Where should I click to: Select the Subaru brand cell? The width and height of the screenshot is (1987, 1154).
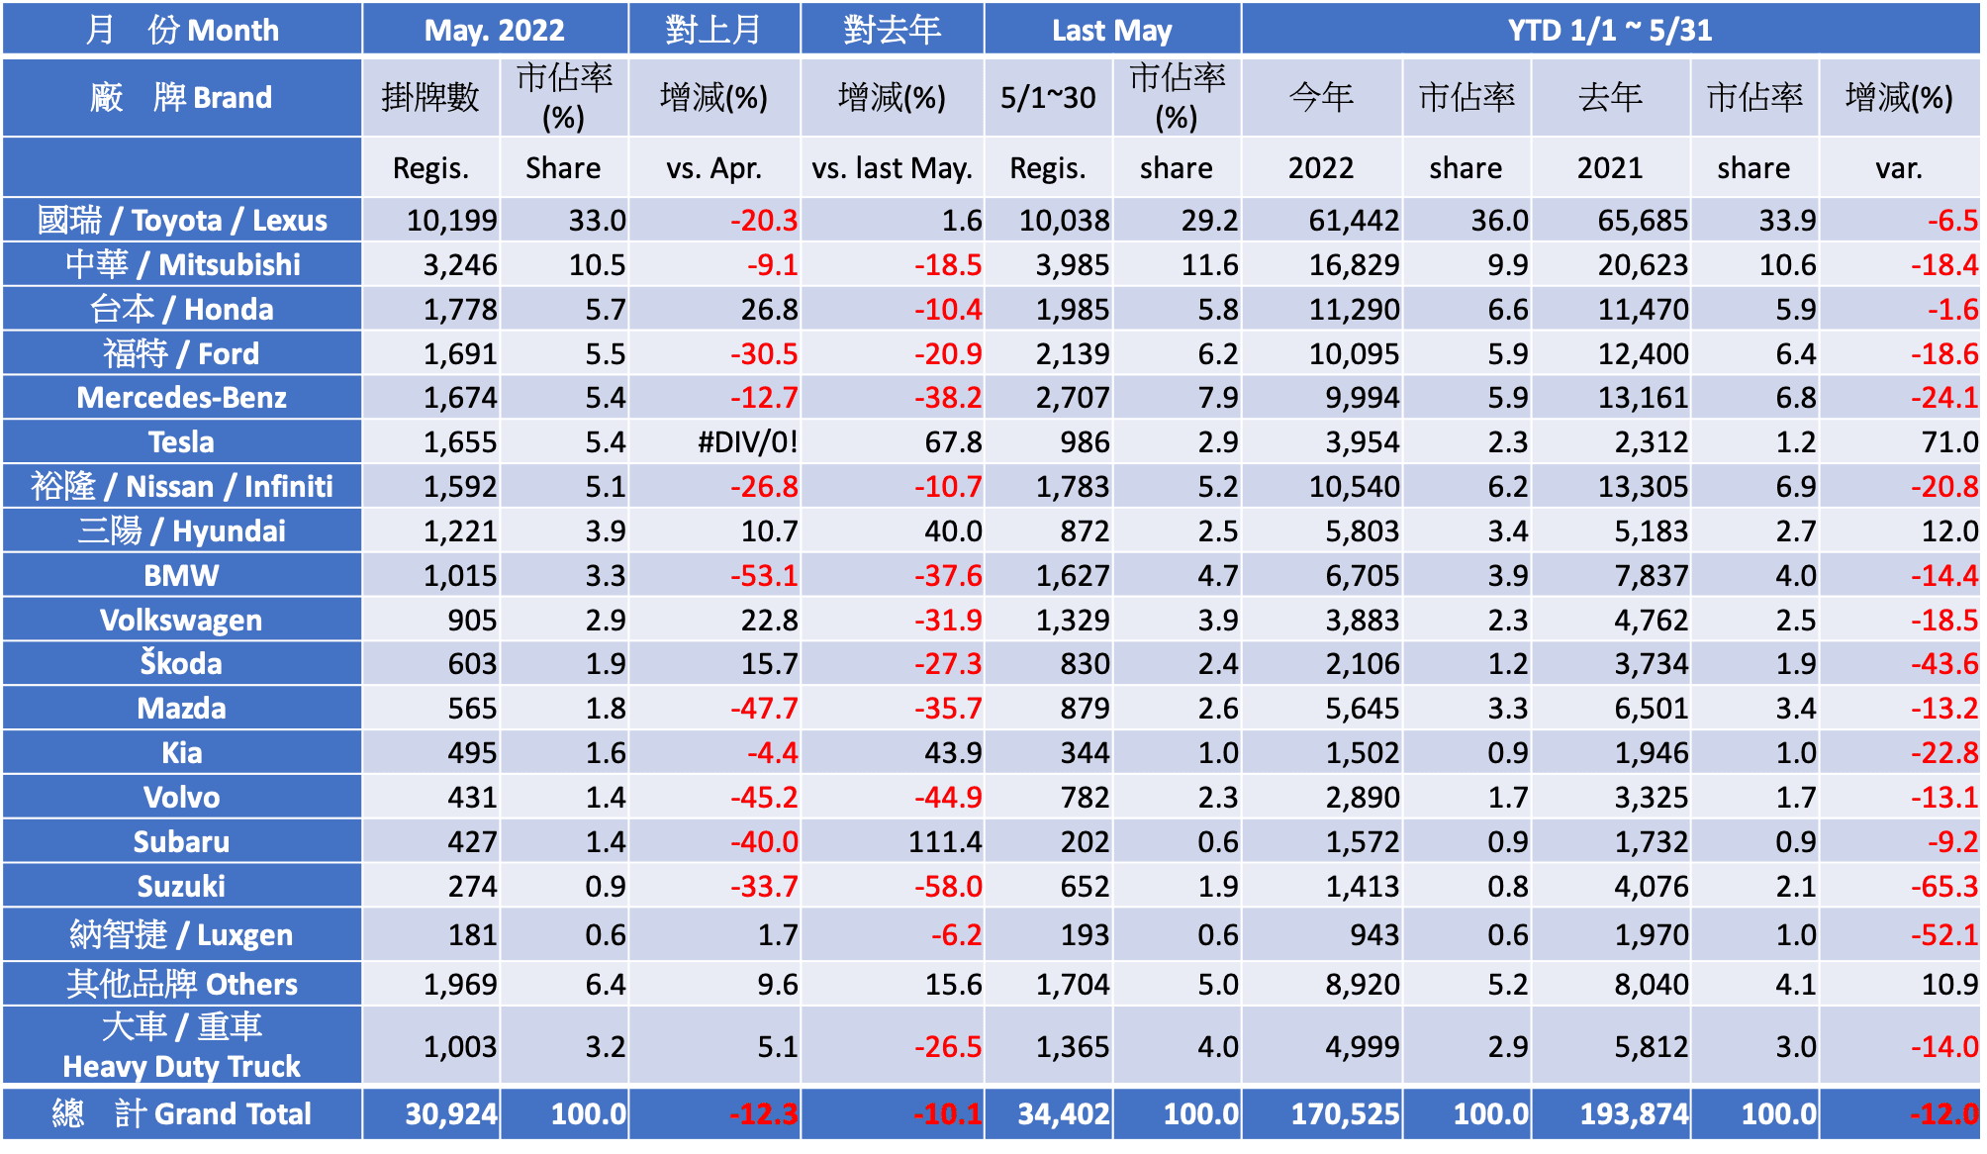click(x=182, y=841)
